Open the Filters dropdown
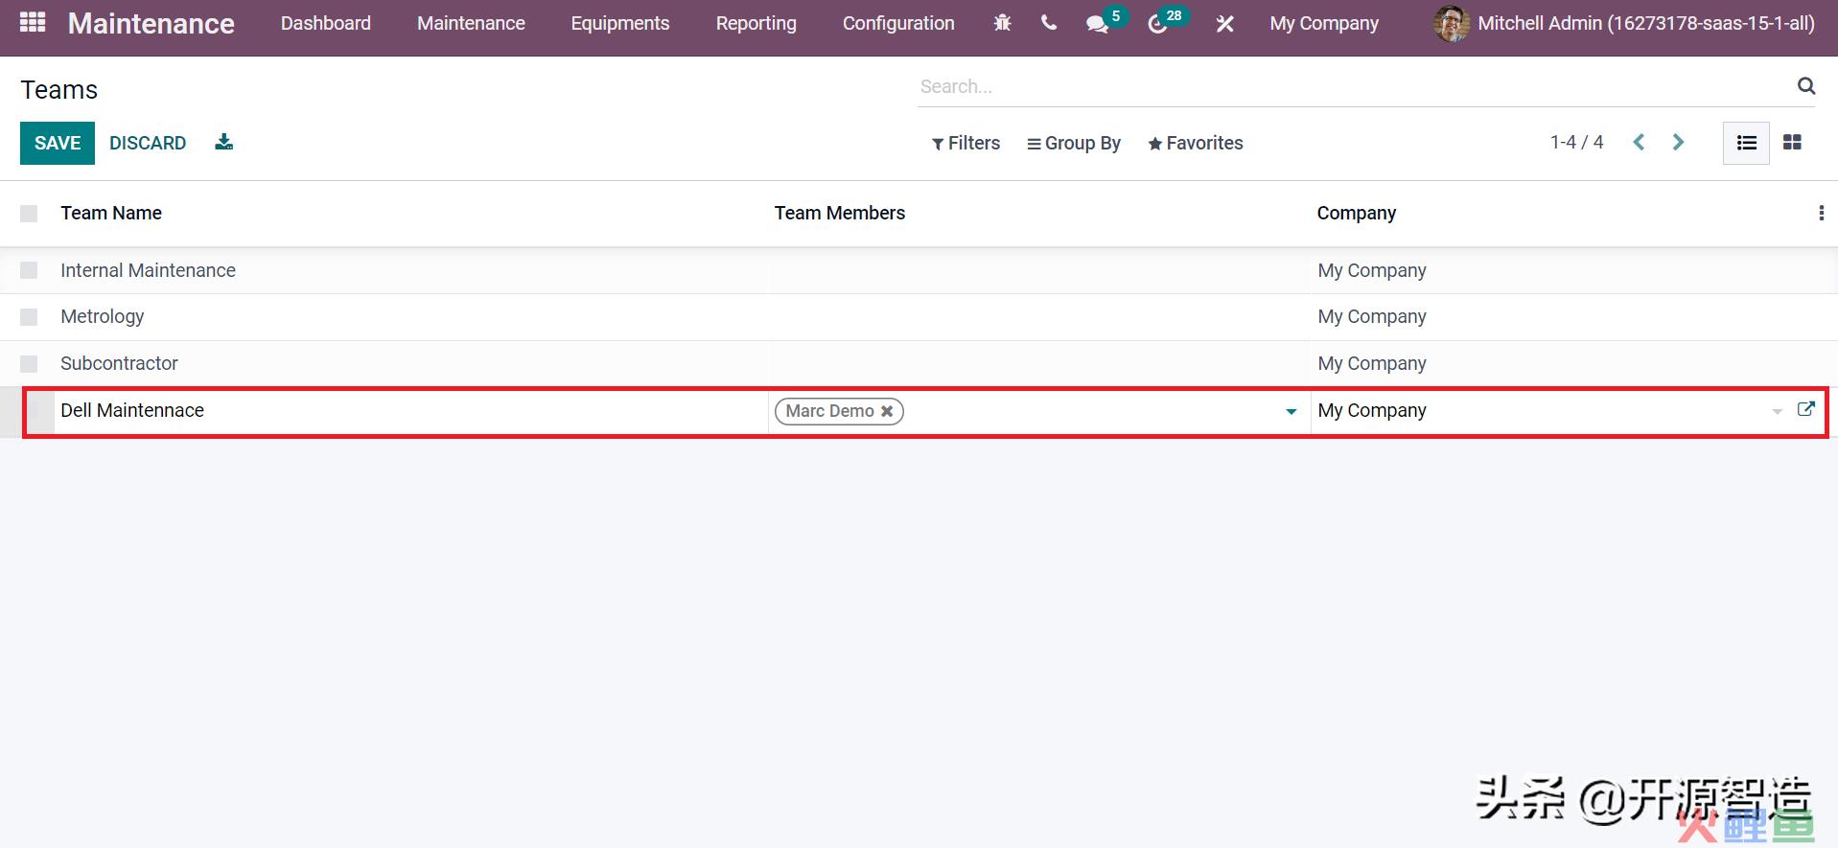 (x=966, y=143)
